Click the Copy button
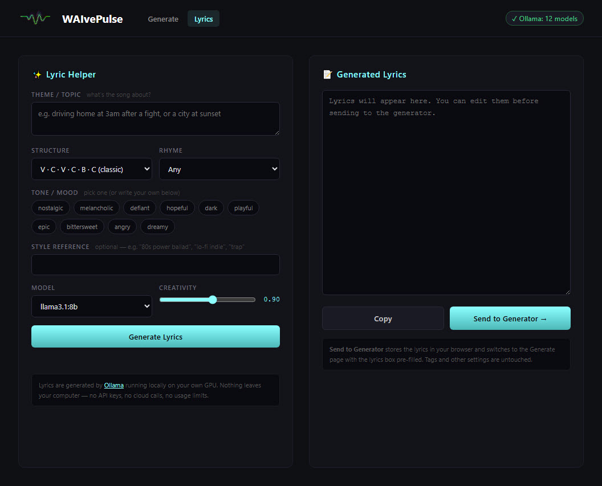 pos(383,318)
